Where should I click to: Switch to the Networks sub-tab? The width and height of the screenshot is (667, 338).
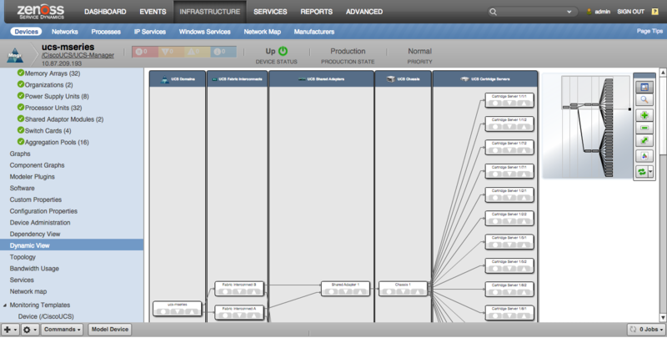click(65, 32)
